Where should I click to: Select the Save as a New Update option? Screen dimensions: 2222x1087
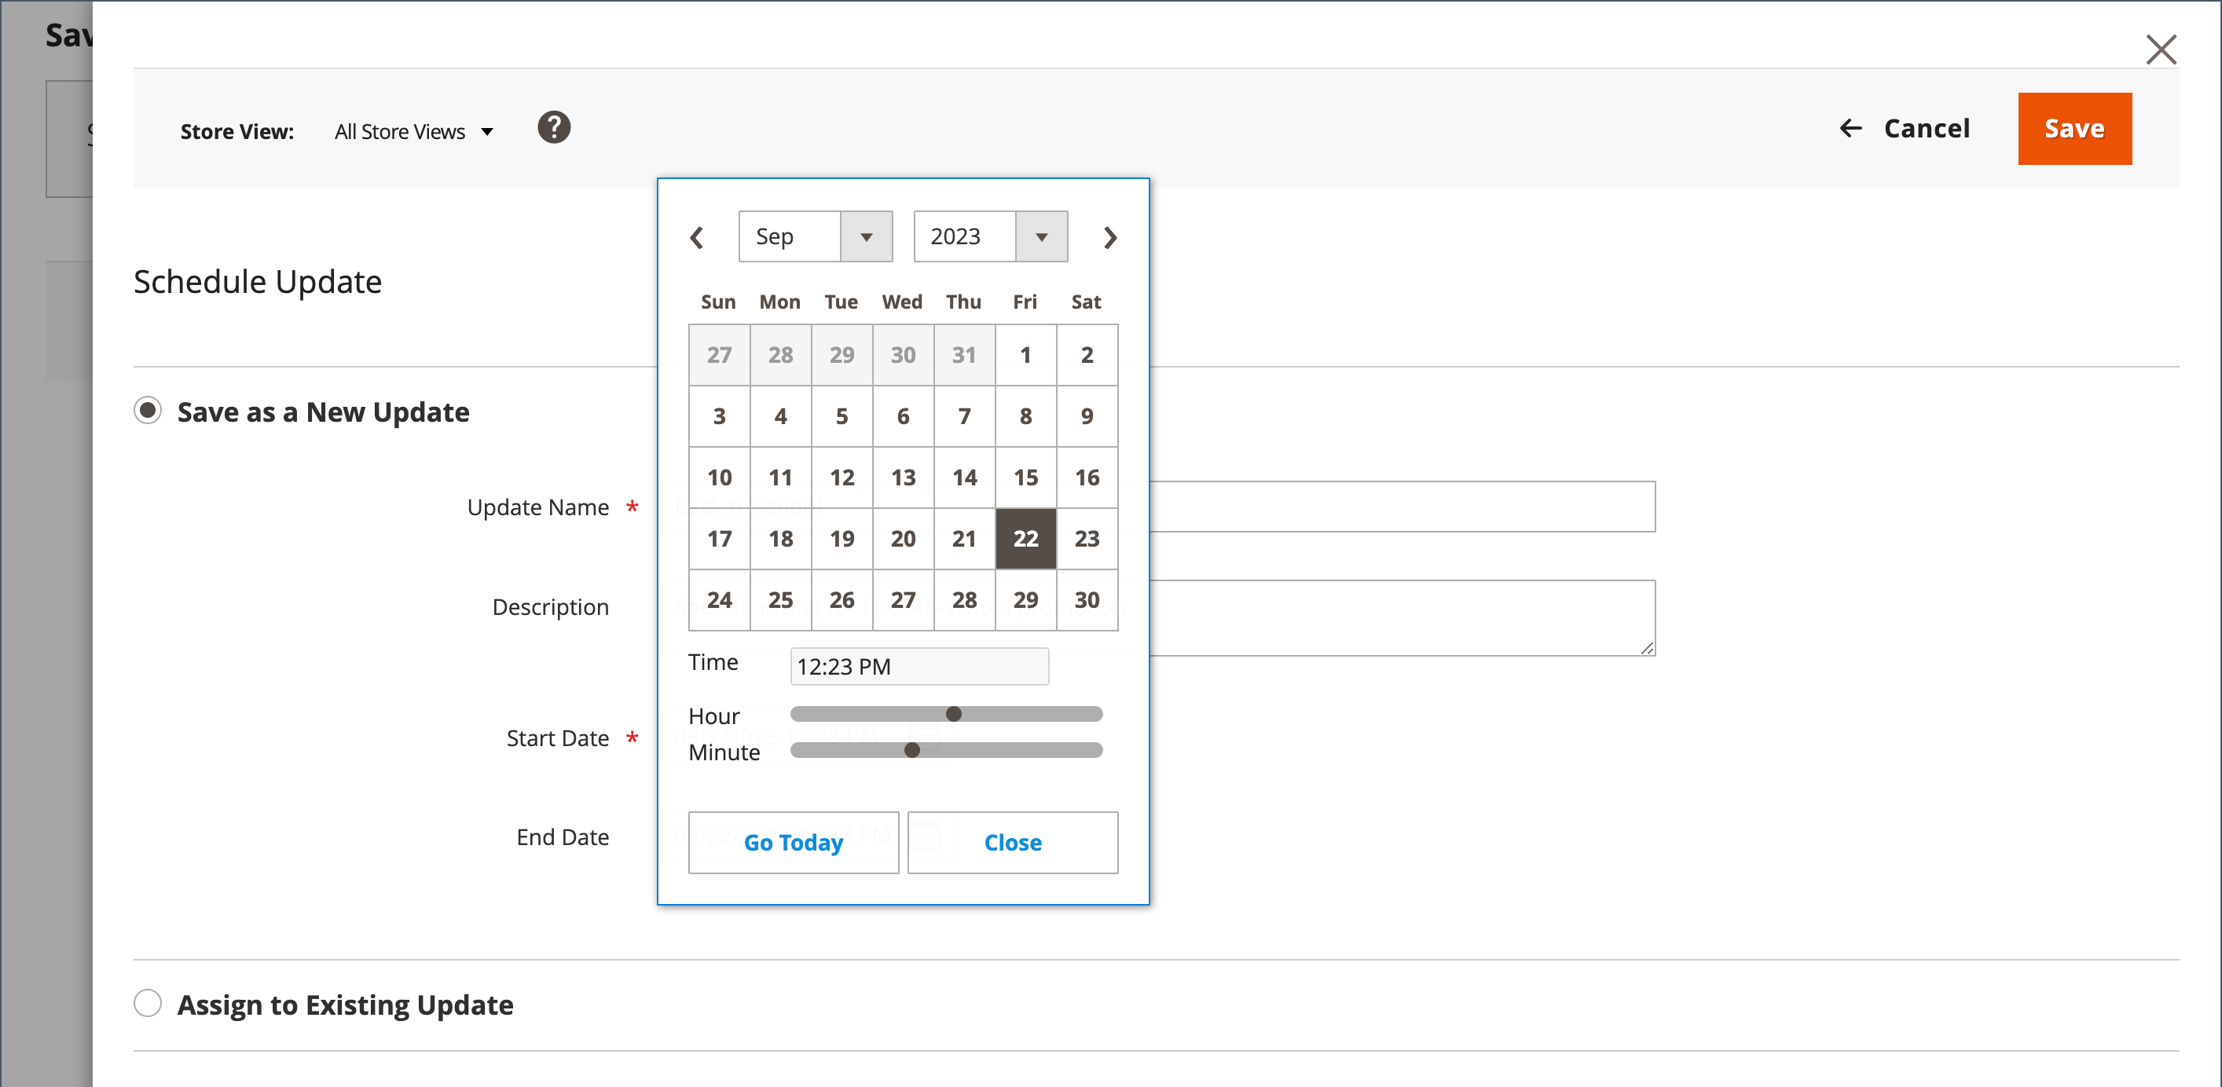[x=148, y=410]
